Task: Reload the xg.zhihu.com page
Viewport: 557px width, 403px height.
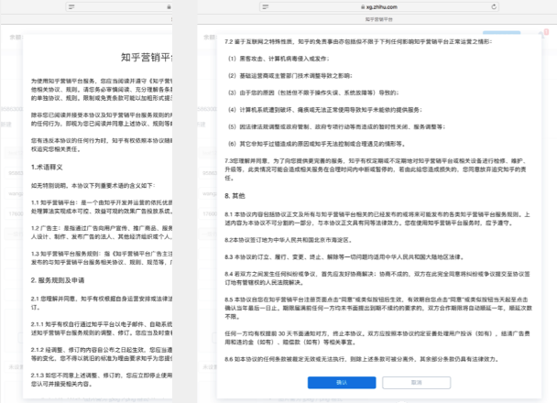Action: coord(494,6)
